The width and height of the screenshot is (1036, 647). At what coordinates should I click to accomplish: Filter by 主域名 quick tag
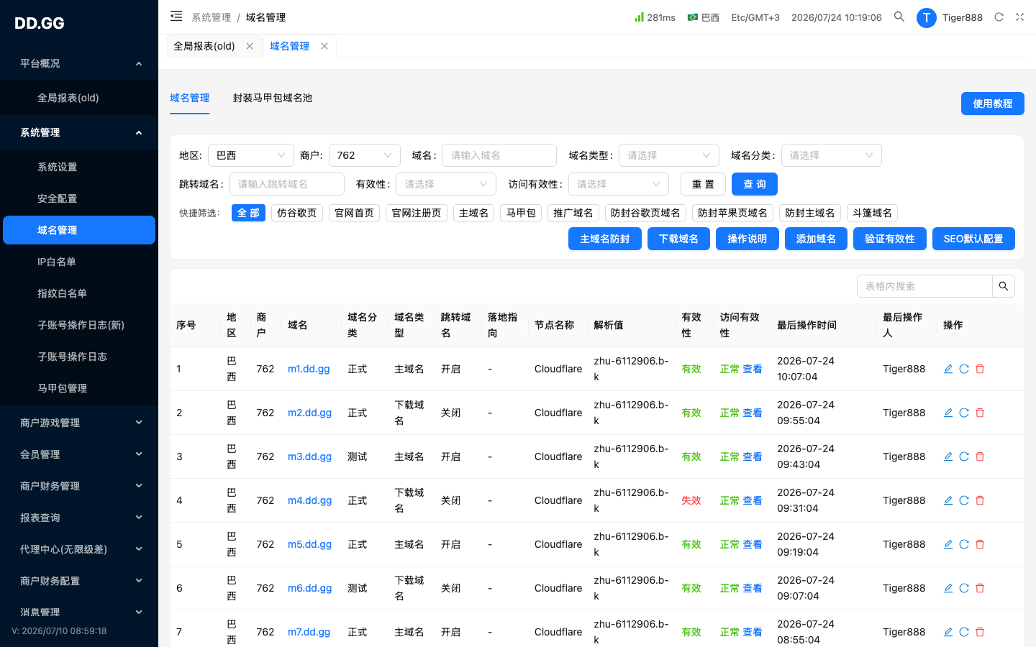(x=473, y=213)
